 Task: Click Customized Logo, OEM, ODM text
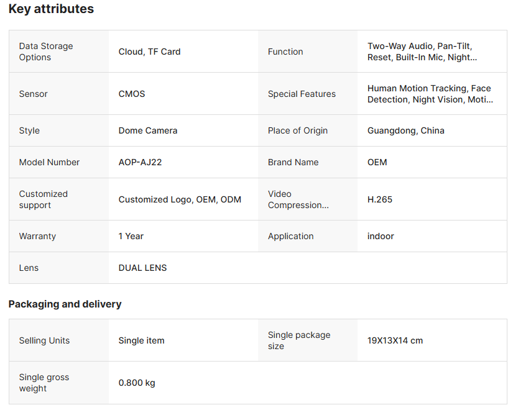click(x=180, y=199)
